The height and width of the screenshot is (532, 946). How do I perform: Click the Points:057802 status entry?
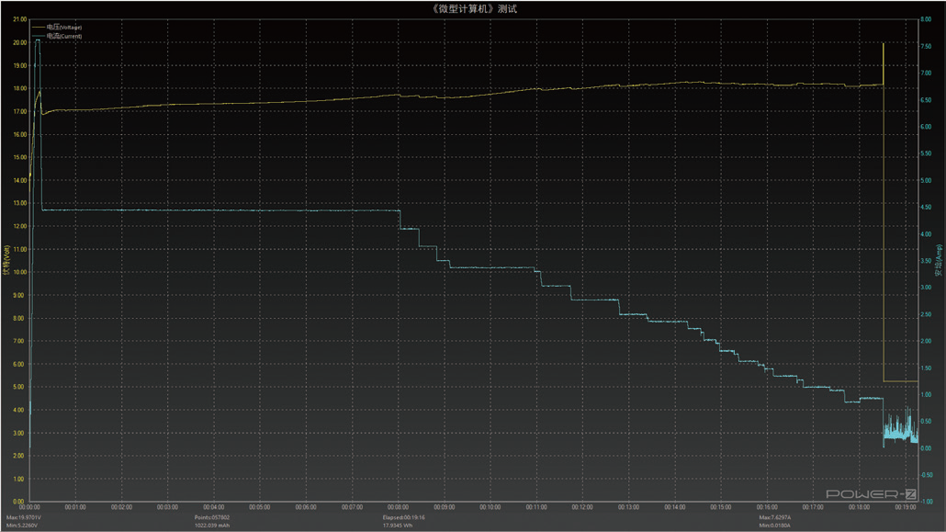[212, 517]
